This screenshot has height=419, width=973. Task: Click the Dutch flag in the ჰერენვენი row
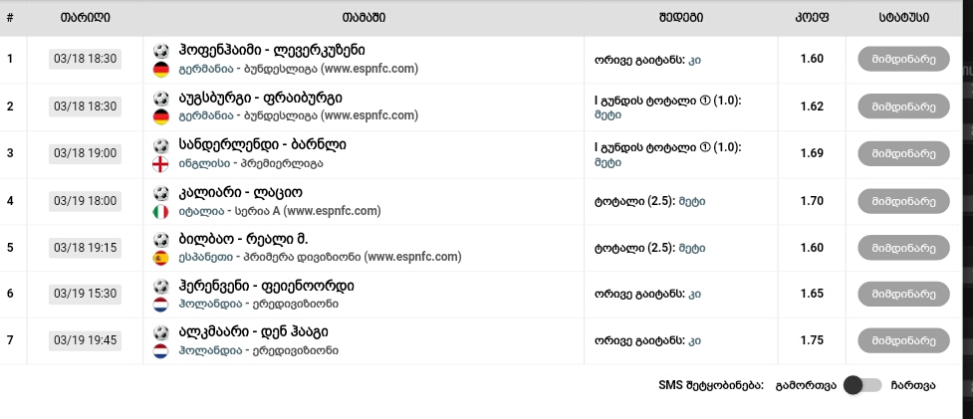pos(161,306)
